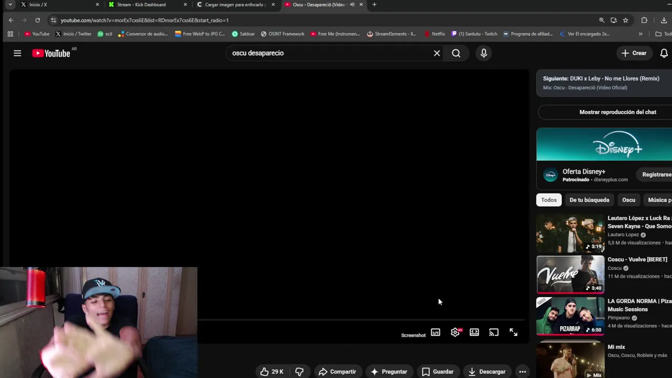Screen dimensions: 672x378
Task: Open more actions three-dot menu below the video
Action: (522, 372)
